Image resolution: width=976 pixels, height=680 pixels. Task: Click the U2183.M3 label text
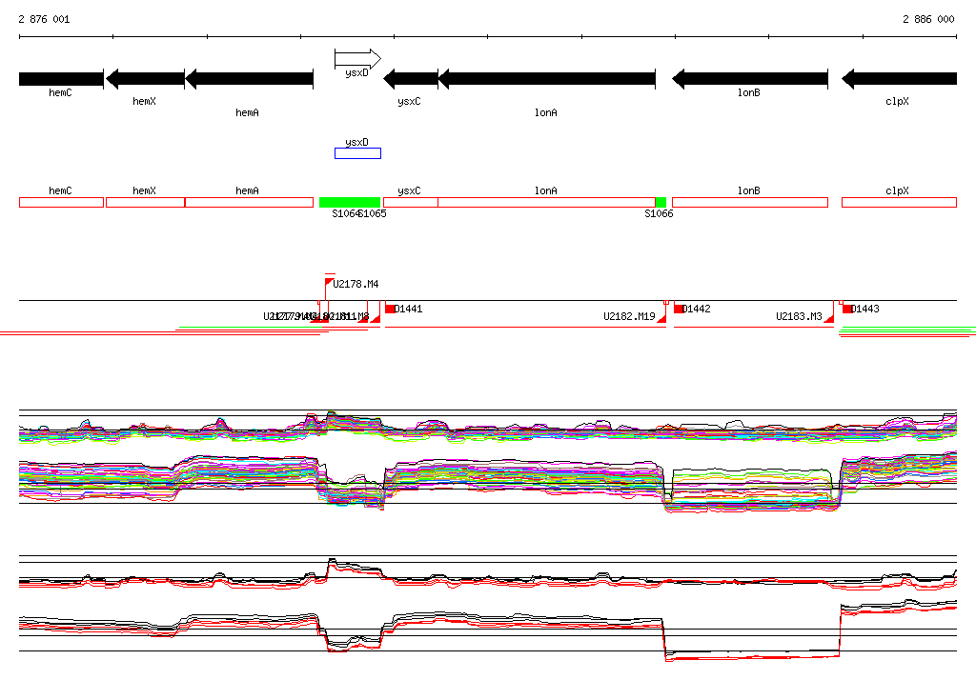pos(800,317)
